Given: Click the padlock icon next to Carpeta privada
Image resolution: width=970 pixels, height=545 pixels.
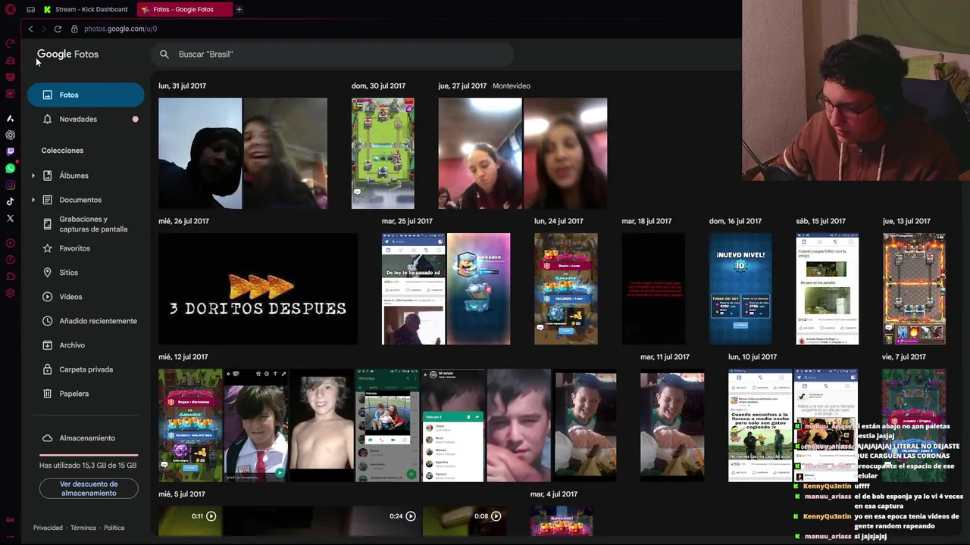Looking at the screenshot, I should point(47,369).
